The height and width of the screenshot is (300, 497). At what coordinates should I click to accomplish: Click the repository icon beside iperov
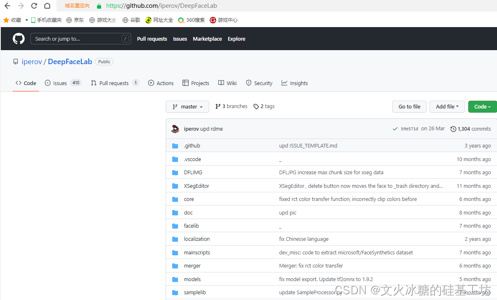point(16,62)
